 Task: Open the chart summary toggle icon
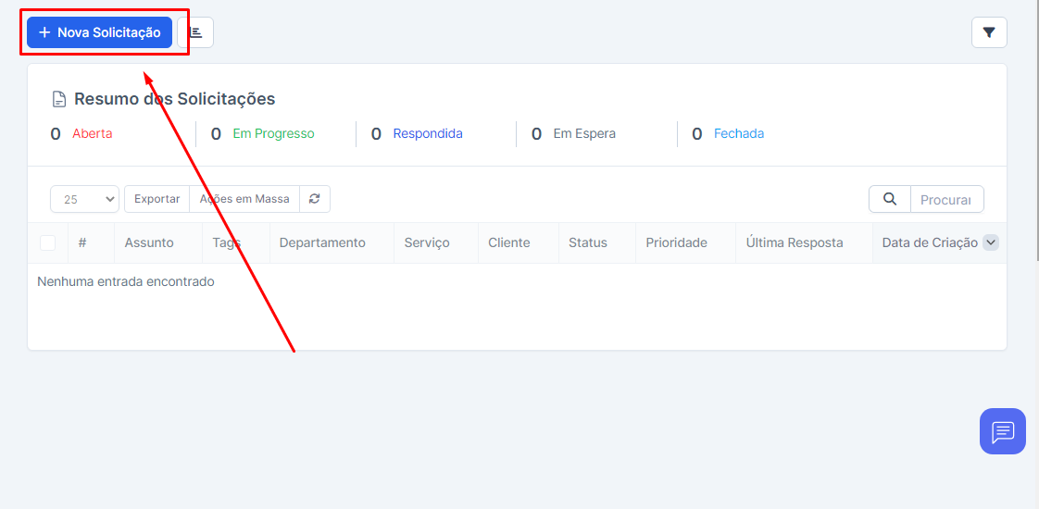[195, 32]
